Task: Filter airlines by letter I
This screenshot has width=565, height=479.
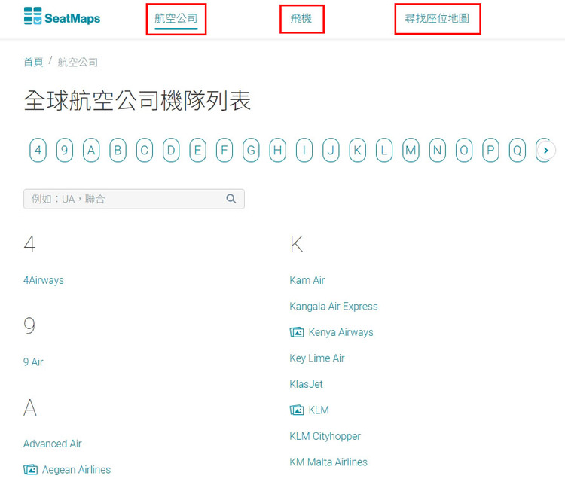Action: (304, 150)
